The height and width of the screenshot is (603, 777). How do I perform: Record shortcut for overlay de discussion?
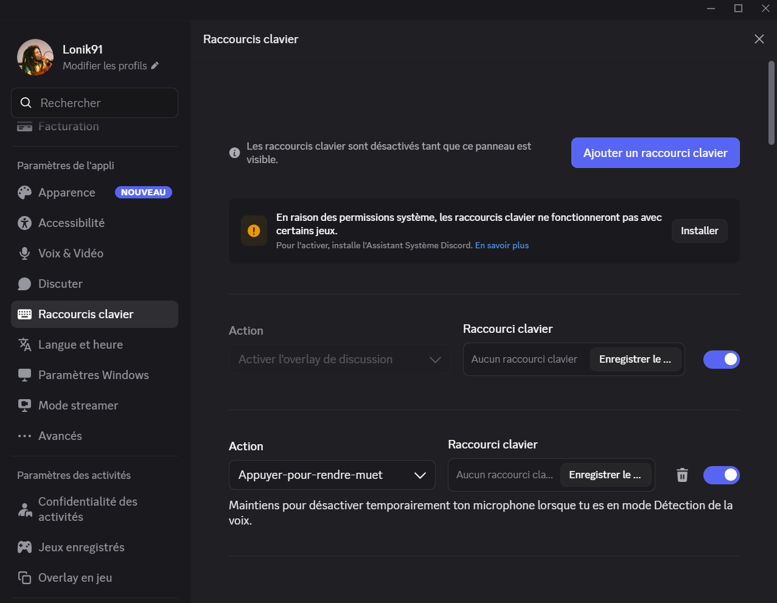635,359
